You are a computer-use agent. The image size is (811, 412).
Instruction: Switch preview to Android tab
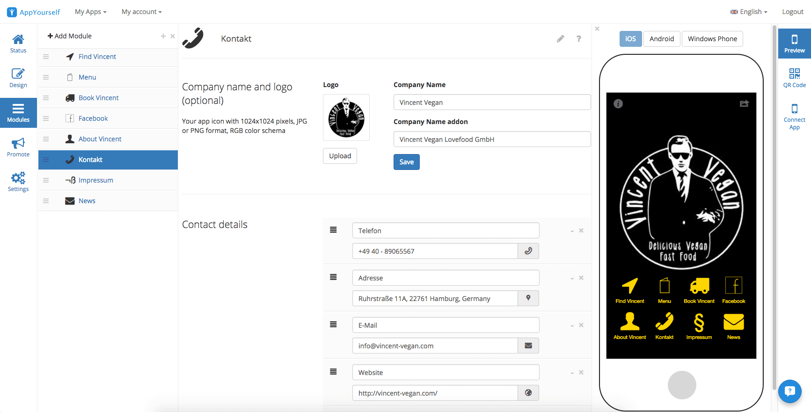pos(662,39)
